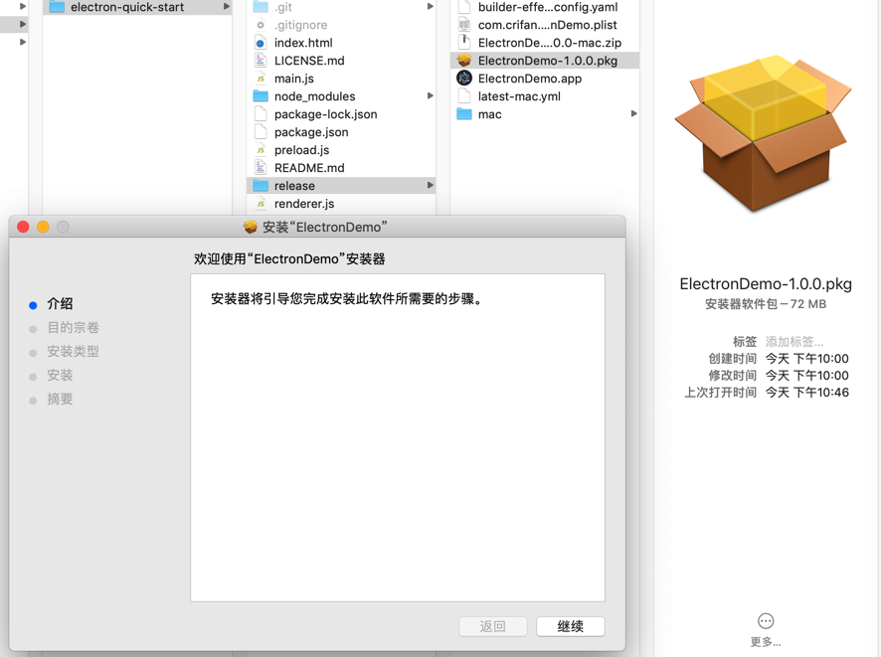This screenshot has height=657, width=881.
Task: Expand the release folder arrow
Action: pos(431,185)
